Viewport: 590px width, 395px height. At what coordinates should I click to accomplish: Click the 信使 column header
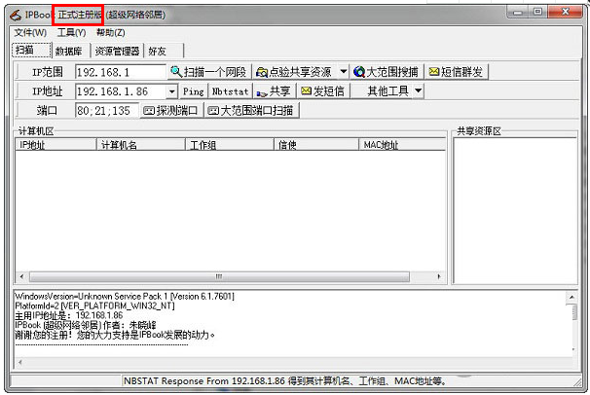316,145
